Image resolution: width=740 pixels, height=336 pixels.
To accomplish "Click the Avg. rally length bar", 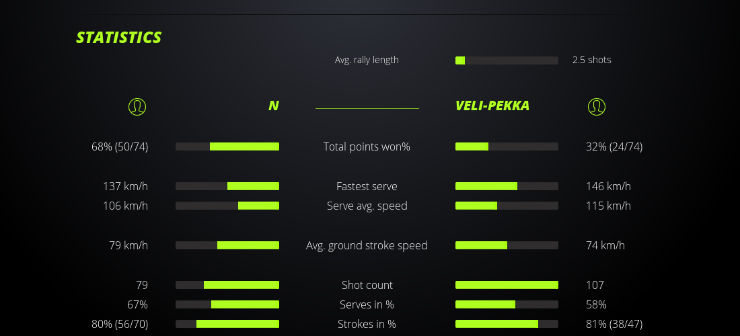I will [x=507, y=60].
